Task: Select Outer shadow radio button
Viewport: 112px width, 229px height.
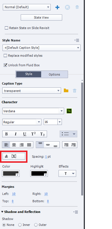Action: pos(36,225)
